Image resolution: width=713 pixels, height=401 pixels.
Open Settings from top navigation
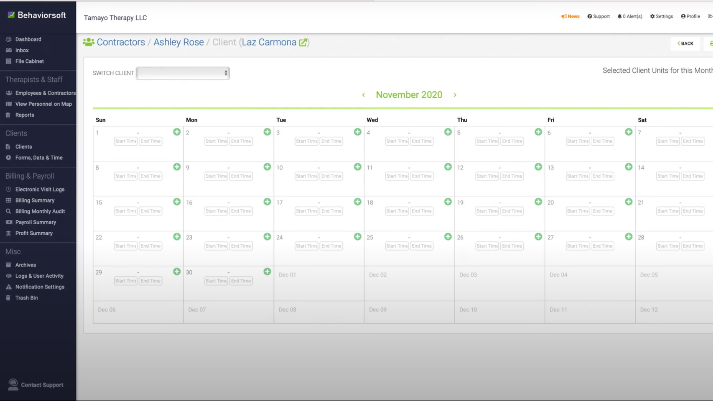tap(662, 16)
